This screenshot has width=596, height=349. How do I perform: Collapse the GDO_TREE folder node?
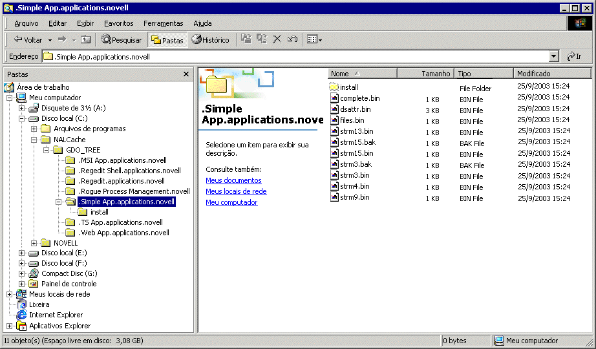(46, 150)
